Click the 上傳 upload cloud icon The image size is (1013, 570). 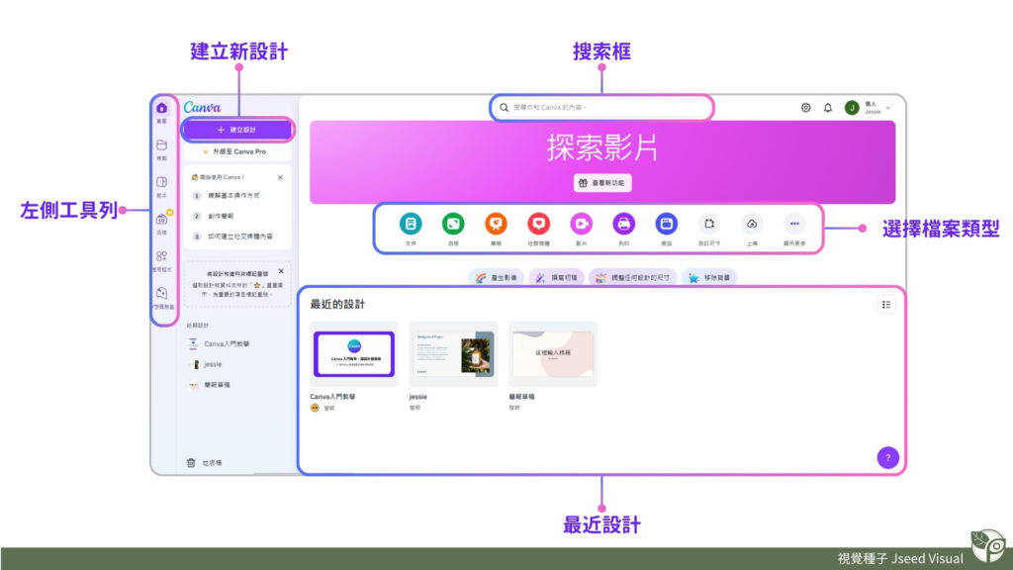pyautogui.click(x=752, y=224)
